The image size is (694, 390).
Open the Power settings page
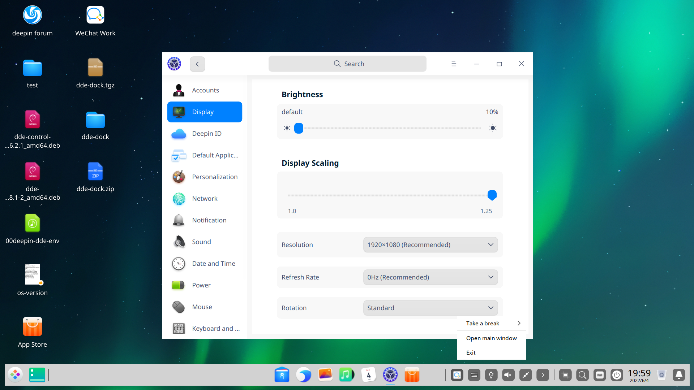click(x=205, y=285)
